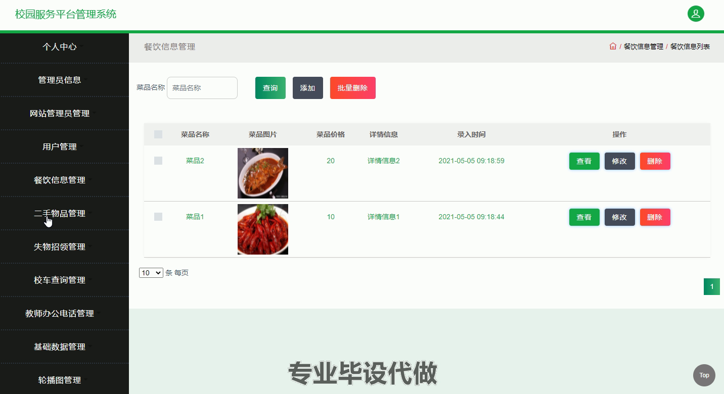Screen dimensions: 724x394
Task: Open the rows-per-page dropdown showing 10
Action: [151, 273]
